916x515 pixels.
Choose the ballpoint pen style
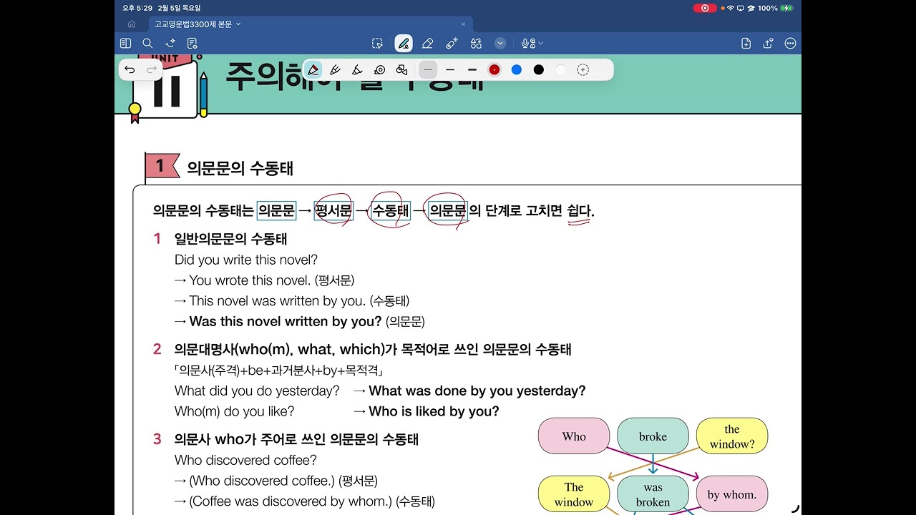313,69
